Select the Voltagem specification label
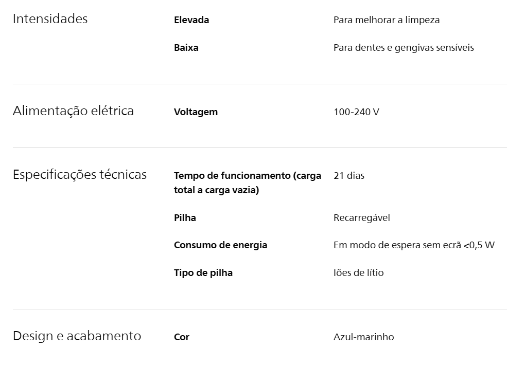 coord(196,112)
